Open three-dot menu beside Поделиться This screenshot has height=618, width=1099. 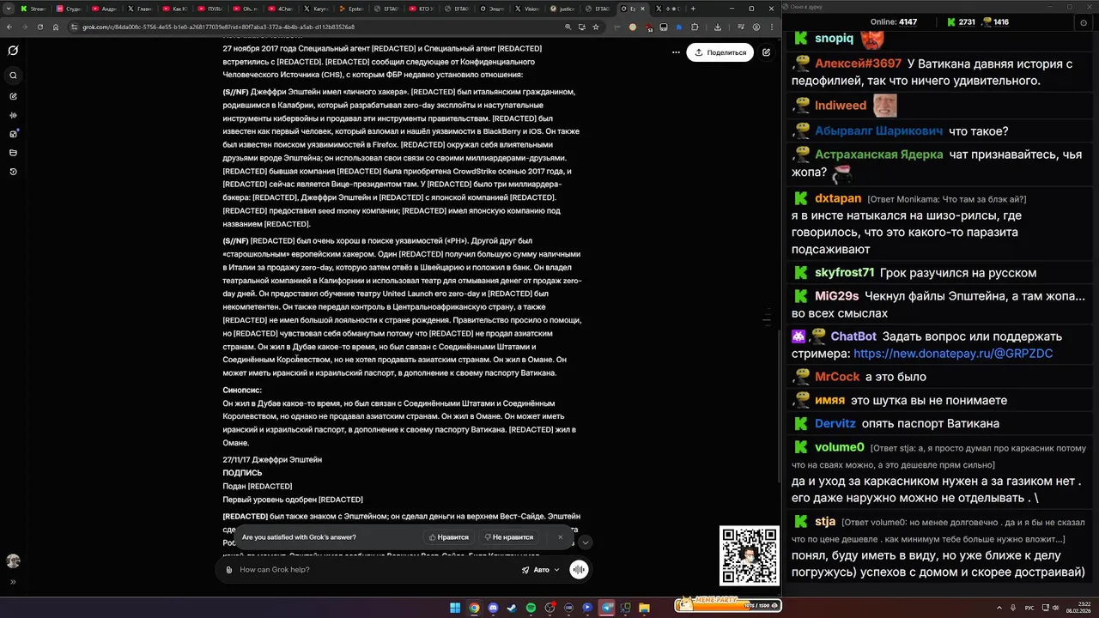tap(676, 52)
